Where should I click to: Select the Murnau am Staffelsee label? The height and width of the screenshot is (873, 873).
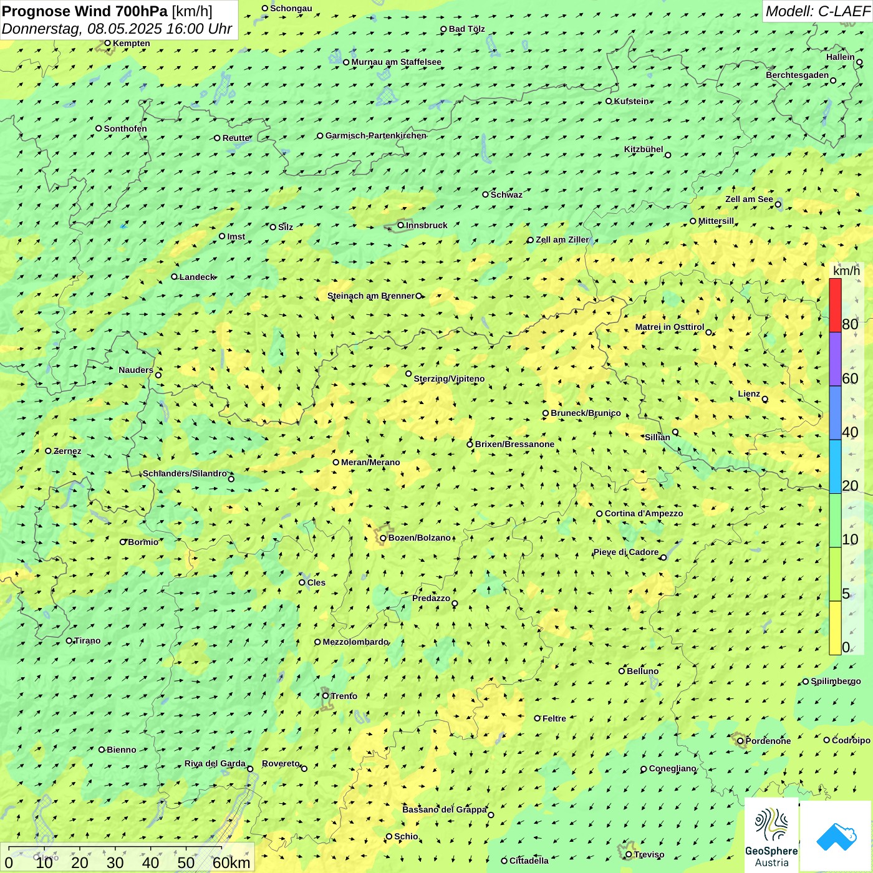coord(396,62)
